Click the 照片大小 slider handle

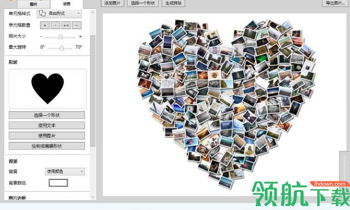click(60, 37)
